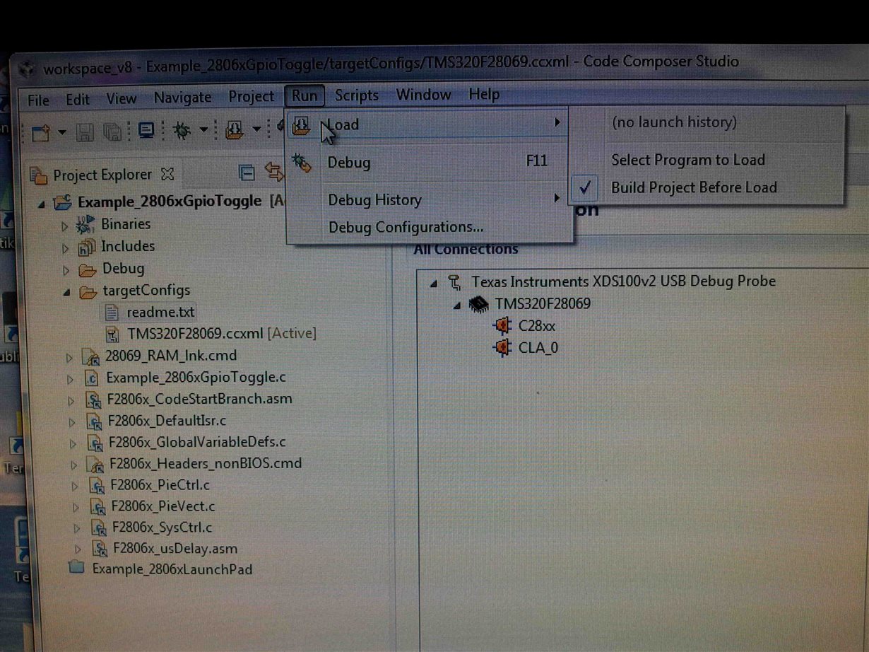Image resolution: width=869 pixels, height=652 pixels.
Task: Open the View menu
Action: tap(122, 99)
